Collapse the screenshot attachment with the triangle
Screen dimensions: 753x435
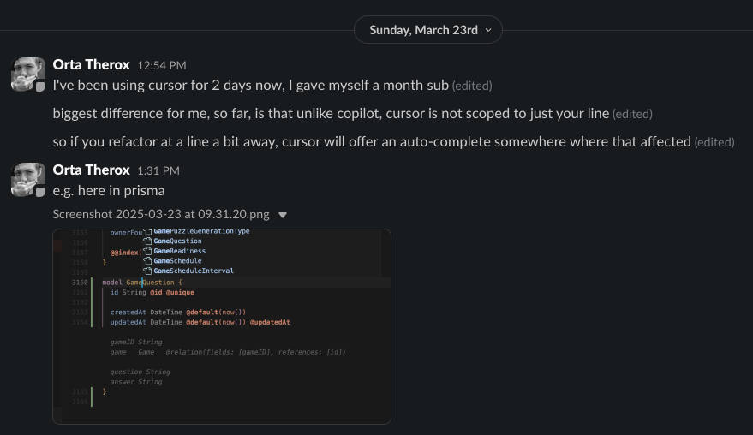[284, 216]
